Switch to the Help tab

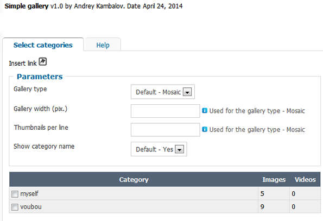(103, 45)
